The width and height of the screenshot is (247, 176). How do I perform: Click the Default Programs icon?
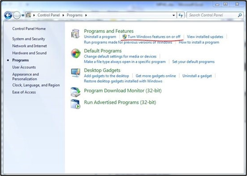click(x=76, y=54)
